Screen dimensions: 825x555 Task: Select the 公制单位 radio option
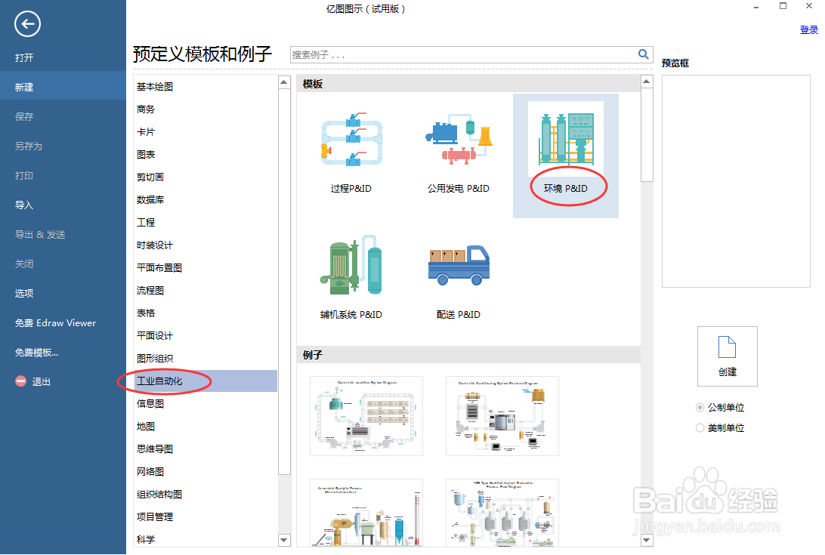[700, 407]
